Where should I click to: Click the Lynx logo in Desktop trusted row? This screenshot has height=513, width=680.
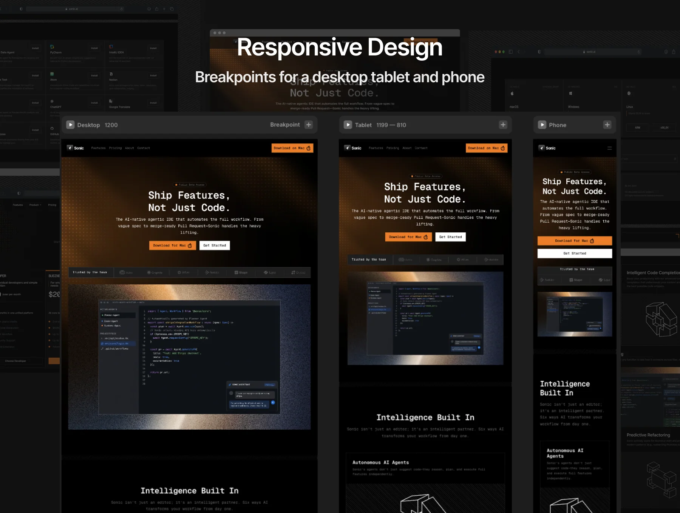pyautogui.click(x=270, y=272)
